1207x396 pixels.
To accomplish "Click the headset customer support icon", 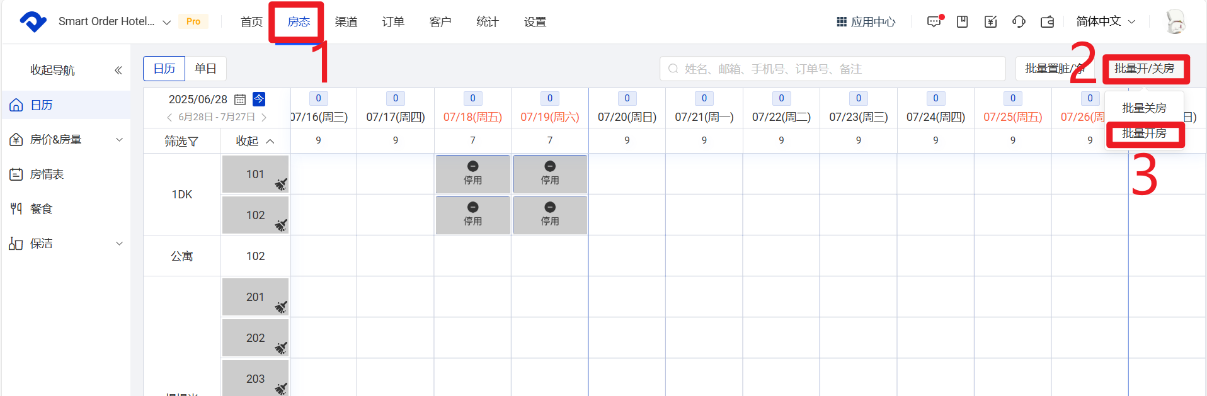I will point(1019,22).
